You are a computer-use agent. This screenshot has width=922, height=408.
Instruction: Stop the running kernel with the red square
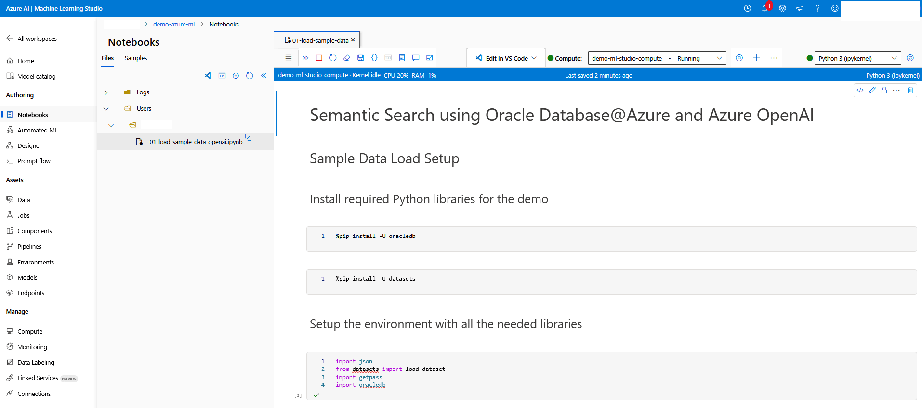(x=319, y=58)
